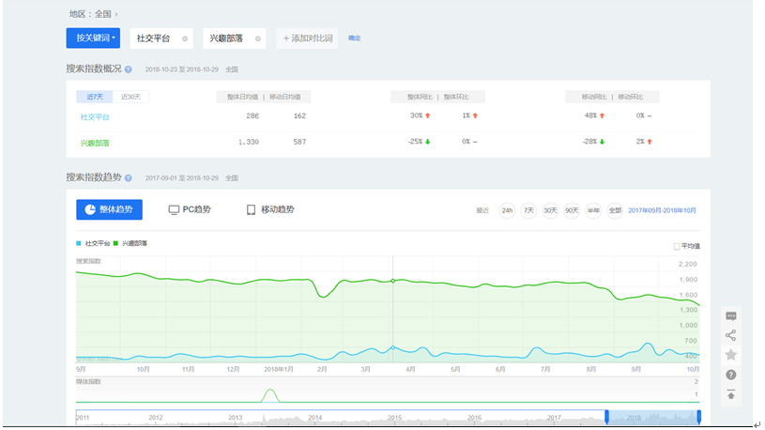Open the 按关键词 dropdown
Screen dimensions: 765x430
click(93, 38)
